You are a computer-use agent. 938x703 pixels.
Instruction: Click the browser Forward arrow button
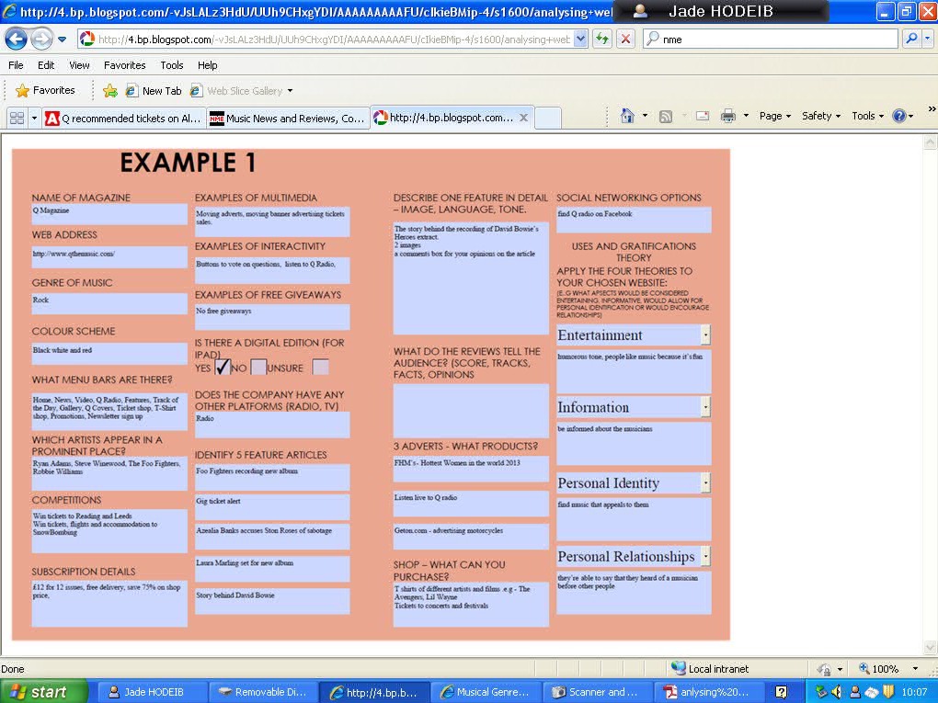41,40
